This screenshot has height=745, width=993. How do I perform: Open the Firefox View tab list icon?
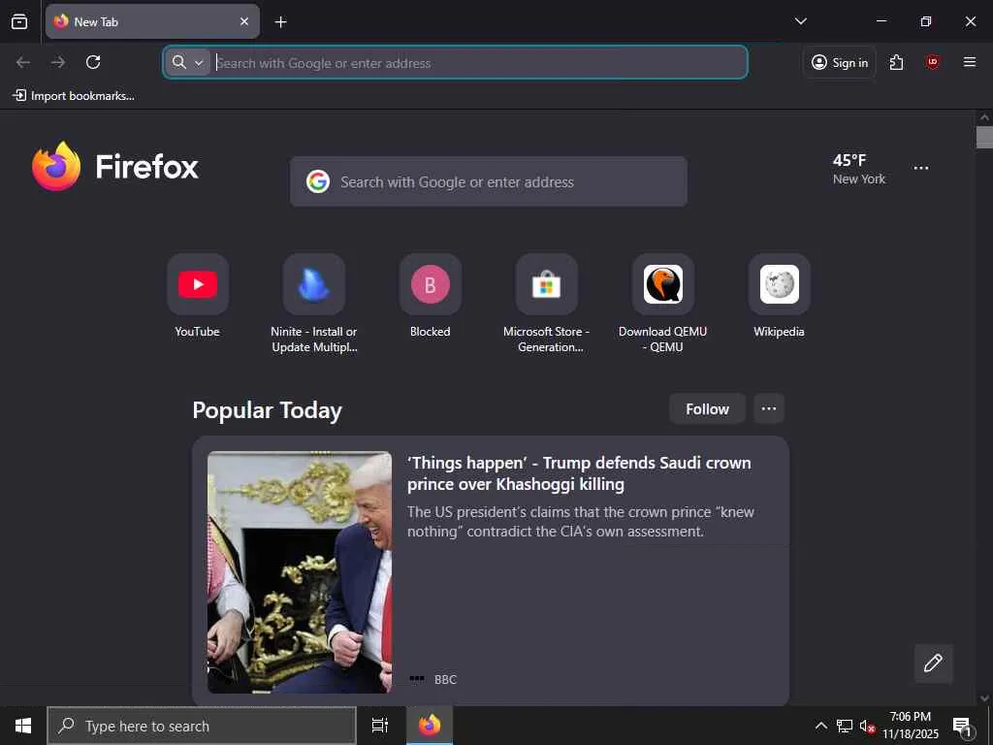tap(19, 21)
